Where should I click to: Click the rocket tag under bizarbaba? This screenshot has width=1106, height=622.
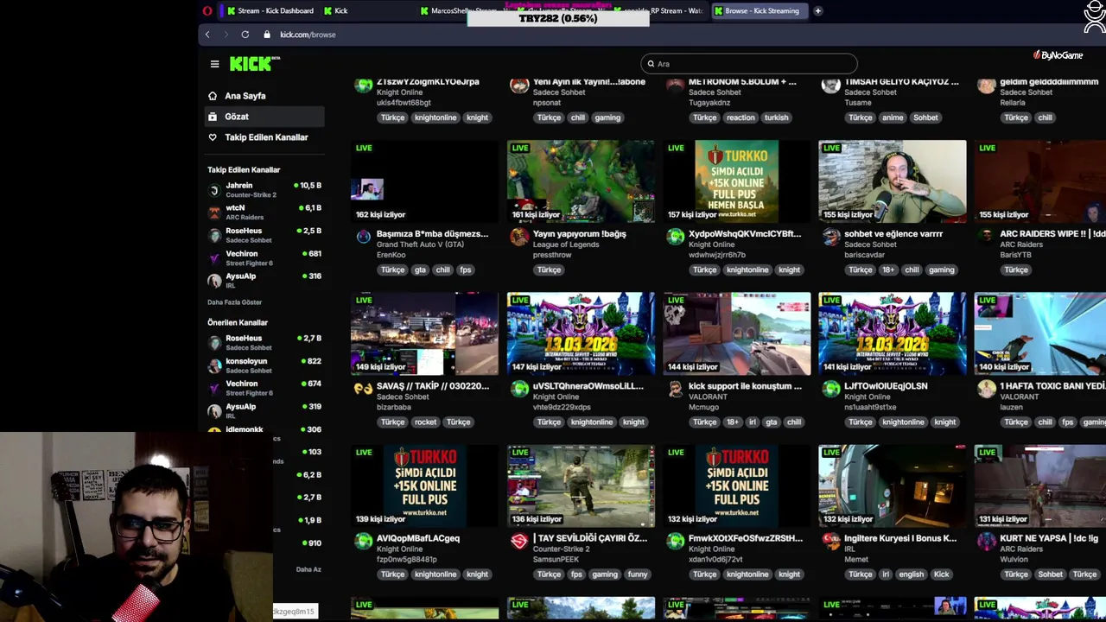tap(425, 422)
